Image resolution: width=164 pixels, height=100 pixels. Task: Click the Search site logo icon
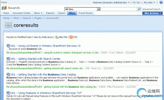coord(4,8)
